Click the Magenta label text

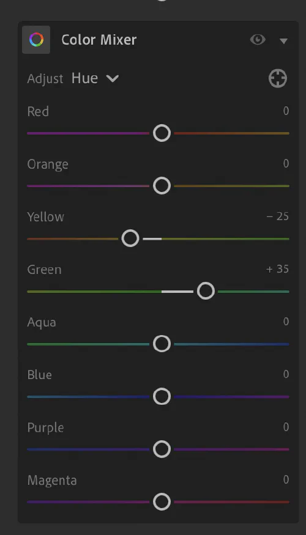pos(52,481)
